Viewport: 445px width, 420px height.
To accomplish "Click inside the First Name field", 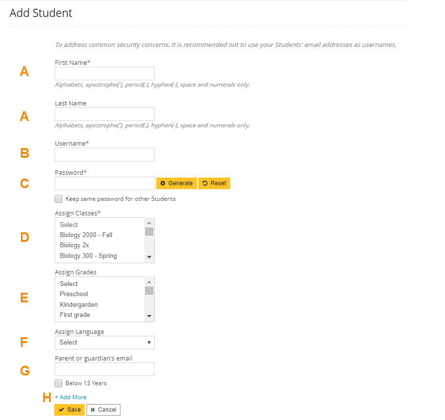I will [x=104, y=73].
